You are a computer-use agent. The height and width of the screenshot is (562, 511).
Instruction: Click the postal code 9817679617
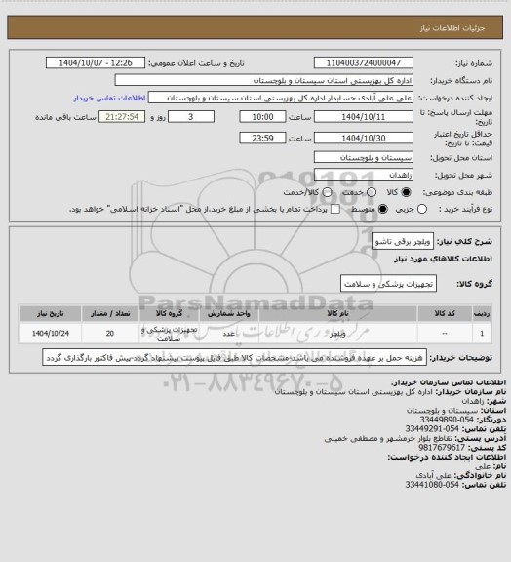point(442,447)
